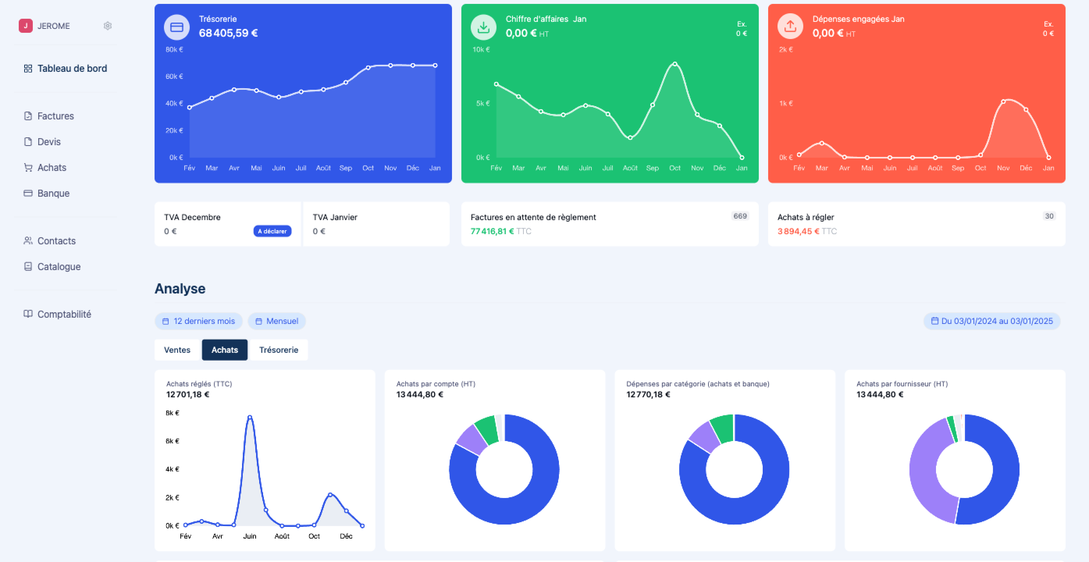
Task: Open account settings gear icon
Action: [x=108, y=26]
